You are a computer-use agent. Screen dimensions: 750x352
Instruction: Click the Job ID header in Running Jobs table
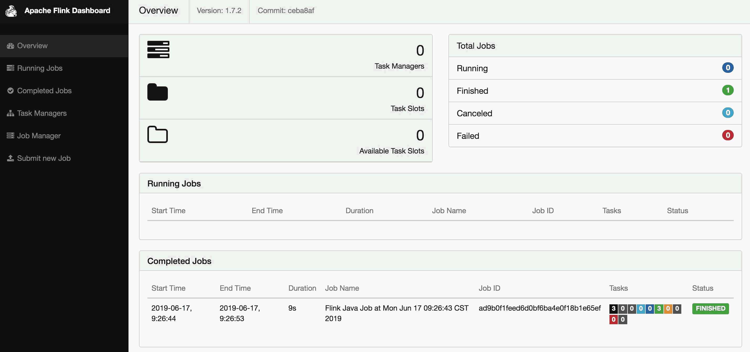click(543, 211)
